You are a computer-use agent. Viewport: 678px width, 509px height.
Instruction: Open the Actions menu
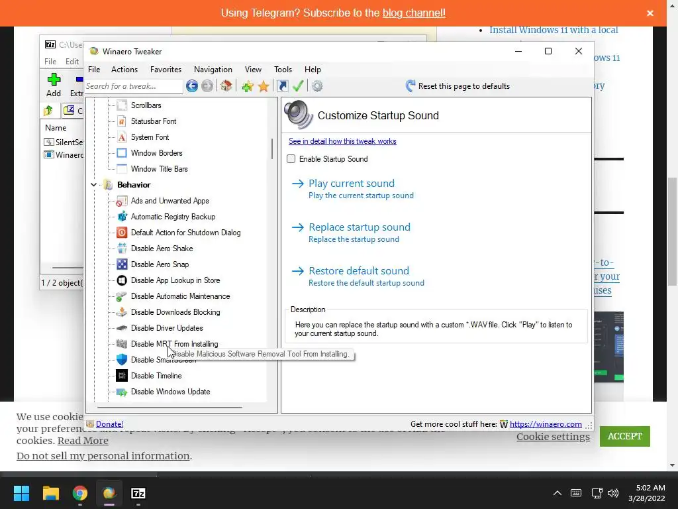coord(124,69)
